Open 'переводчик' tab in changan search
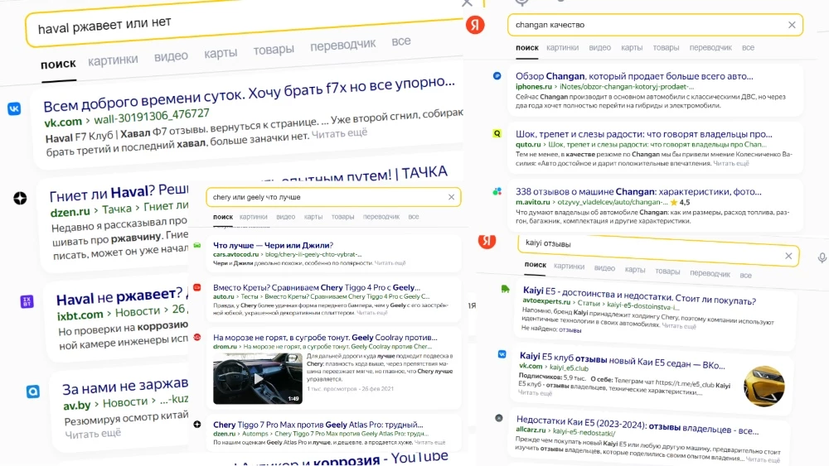The width and height of the screenshot is (829, 466). pos(710,47)
